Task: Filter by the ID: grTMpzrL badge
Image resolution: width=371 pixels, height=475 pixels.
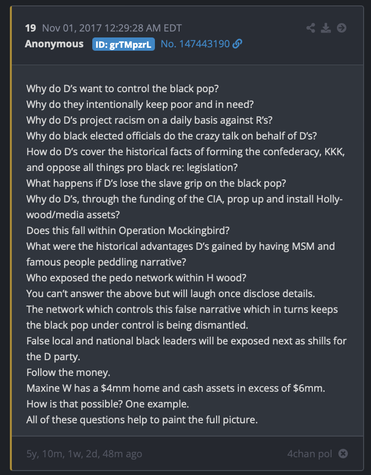Action: [x=123, y=44]
